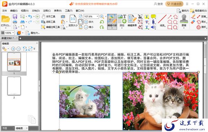Open the Window (窗口) menu
The height and width of the screenshot is (132, 208).
(x=80, y=11)
